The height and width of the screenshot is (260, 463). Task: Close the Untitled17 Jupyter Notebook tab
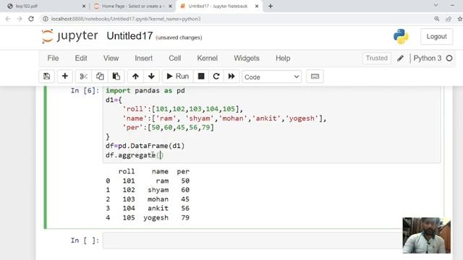tap(257, 6)
